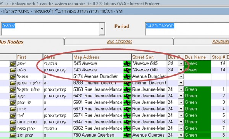Open the שטאט combo box dropdown arrow
The height and width of the screenshot is (139, 229).
coord(102,29)
